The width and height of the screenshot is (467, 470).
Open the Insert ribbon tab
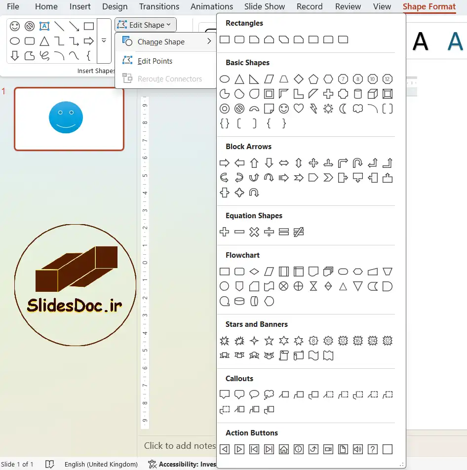pyautogui.click(x=80, y=6)
